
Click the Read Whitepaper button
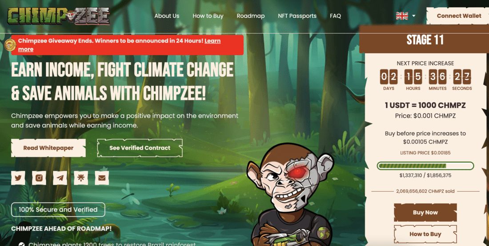coord(48,148)
